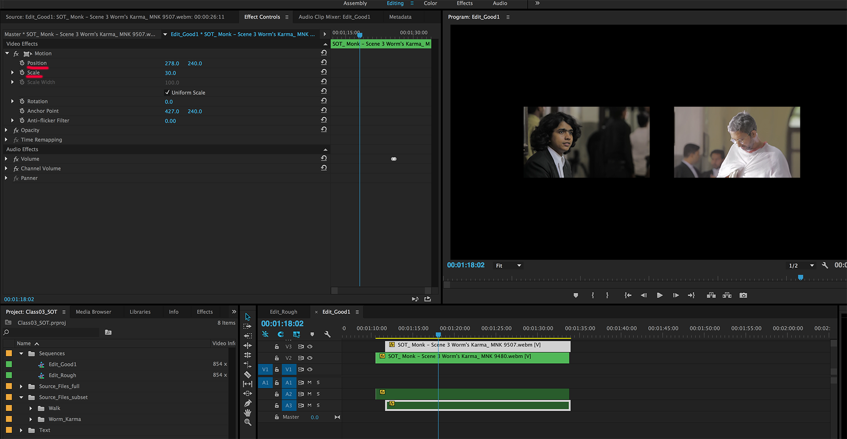The width and height of the screenshot is (847, 439).
Task: Select the Razor tool in tools panel
Action: (x=248, y=374)
